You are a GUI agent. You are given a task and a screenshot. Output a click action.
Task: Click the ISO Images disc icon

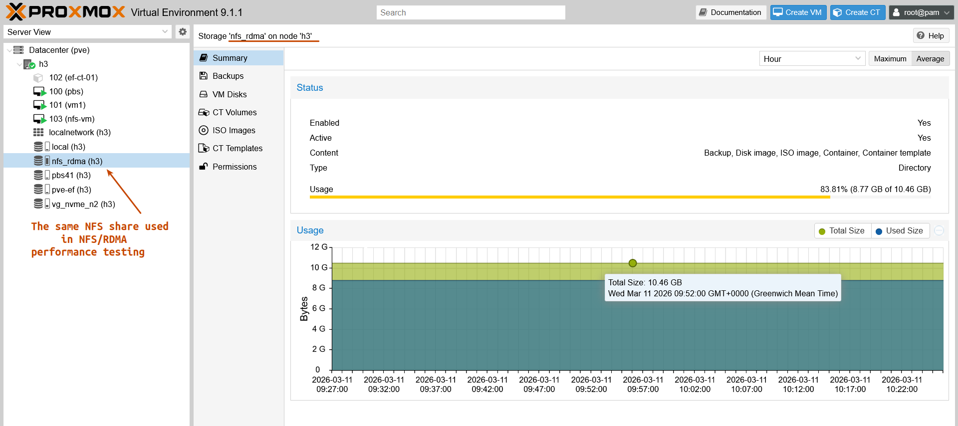coord(204,130)
